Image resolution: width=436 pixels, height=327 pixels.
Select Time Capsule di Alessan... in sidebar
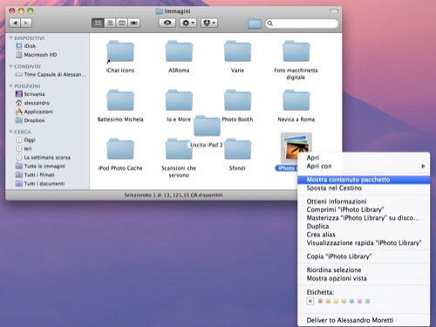click(51, 74)
